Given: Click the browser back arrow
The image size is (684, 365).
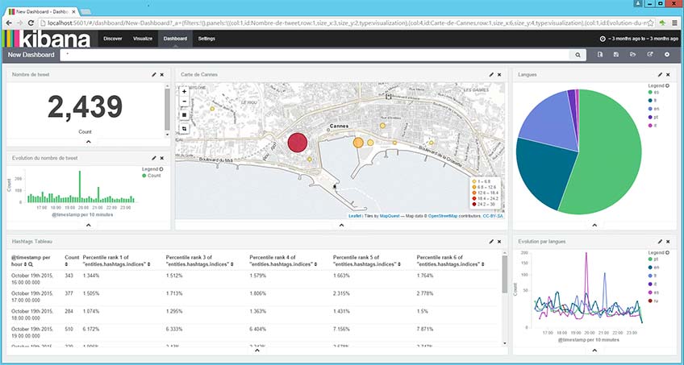Looking at the screenshot, I should tap(9, 23).
